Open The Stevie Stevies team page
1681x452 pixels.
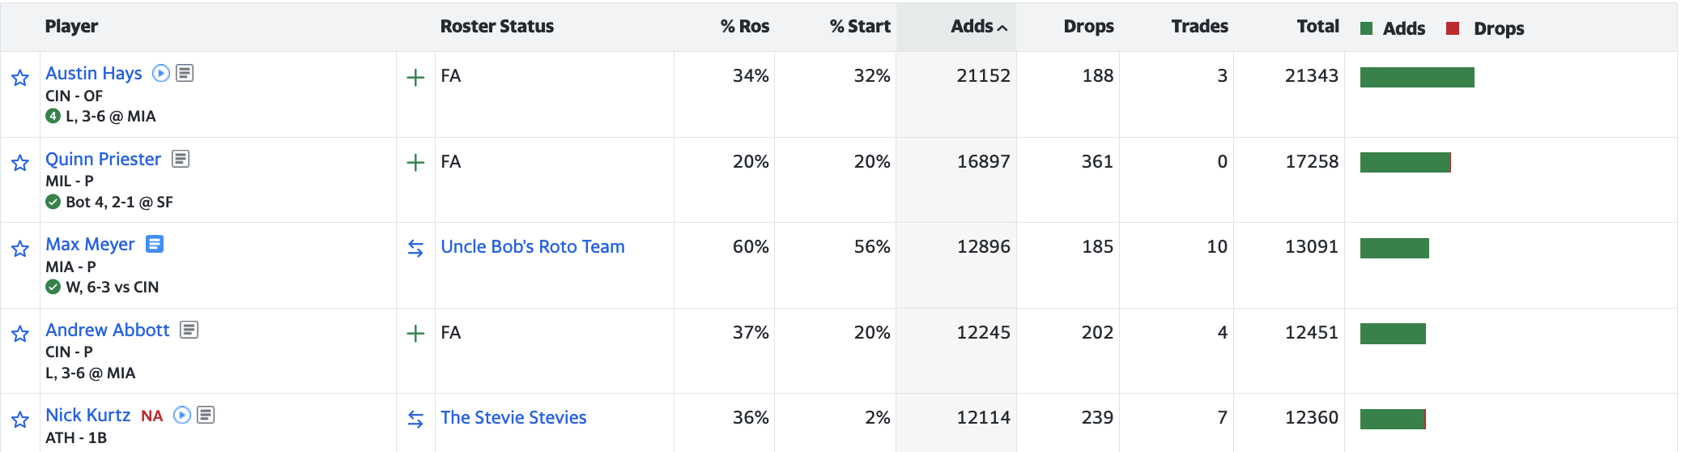pos(513,418)
